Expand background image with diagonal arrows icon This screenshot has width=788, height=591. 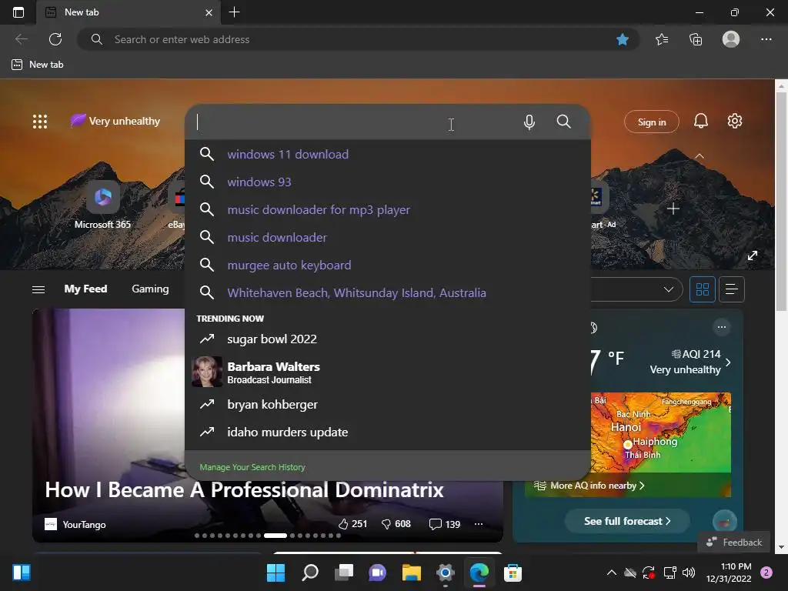[753, 255]
